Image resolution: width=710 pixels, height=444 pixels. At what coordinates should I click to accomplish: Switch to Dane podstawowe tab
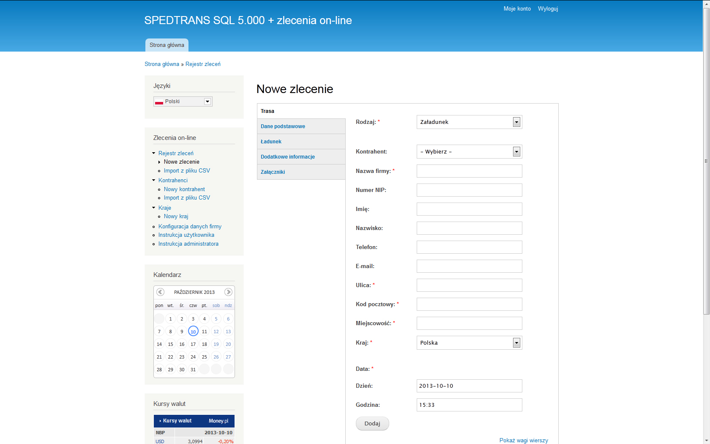point(301,126)
